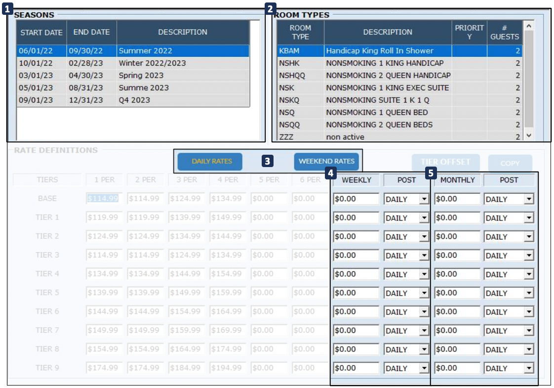Open the TIER OFFSET dialog

(x=445, y=162)
